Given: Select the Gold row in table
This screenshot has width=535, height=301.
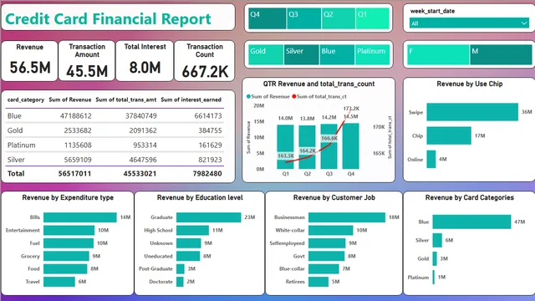Looking at the screenshot, I should pos(115,130).
